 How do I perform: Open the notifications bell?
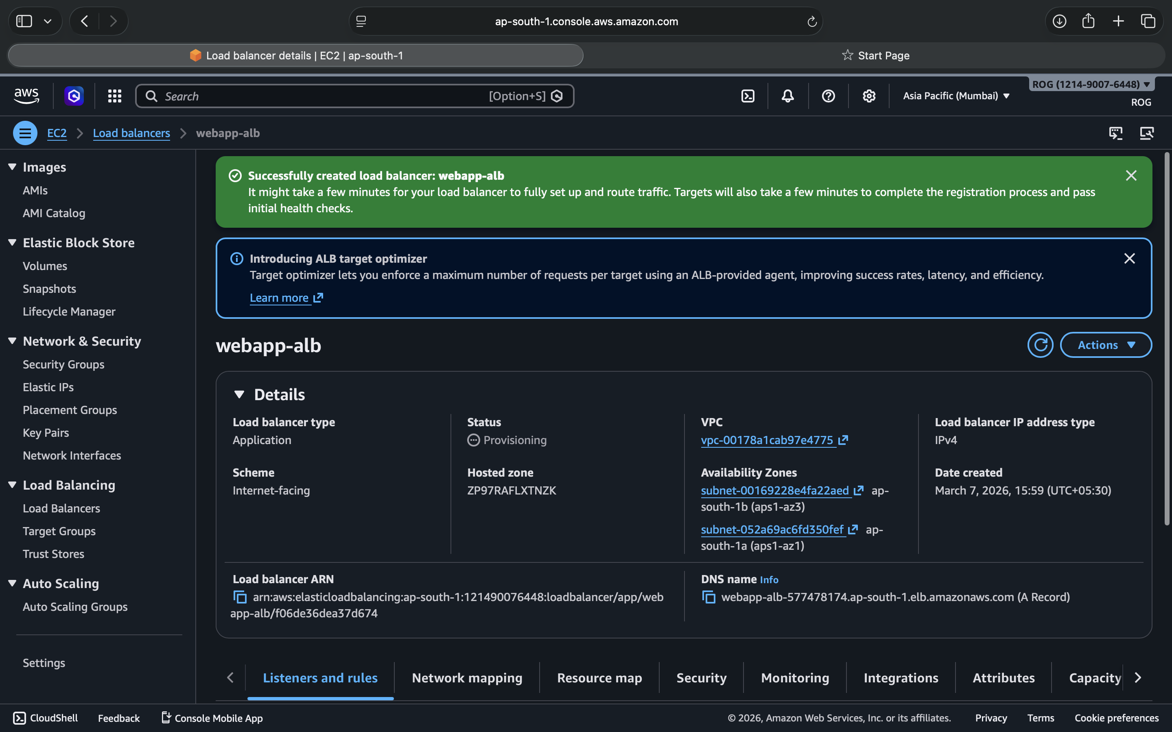787,96
